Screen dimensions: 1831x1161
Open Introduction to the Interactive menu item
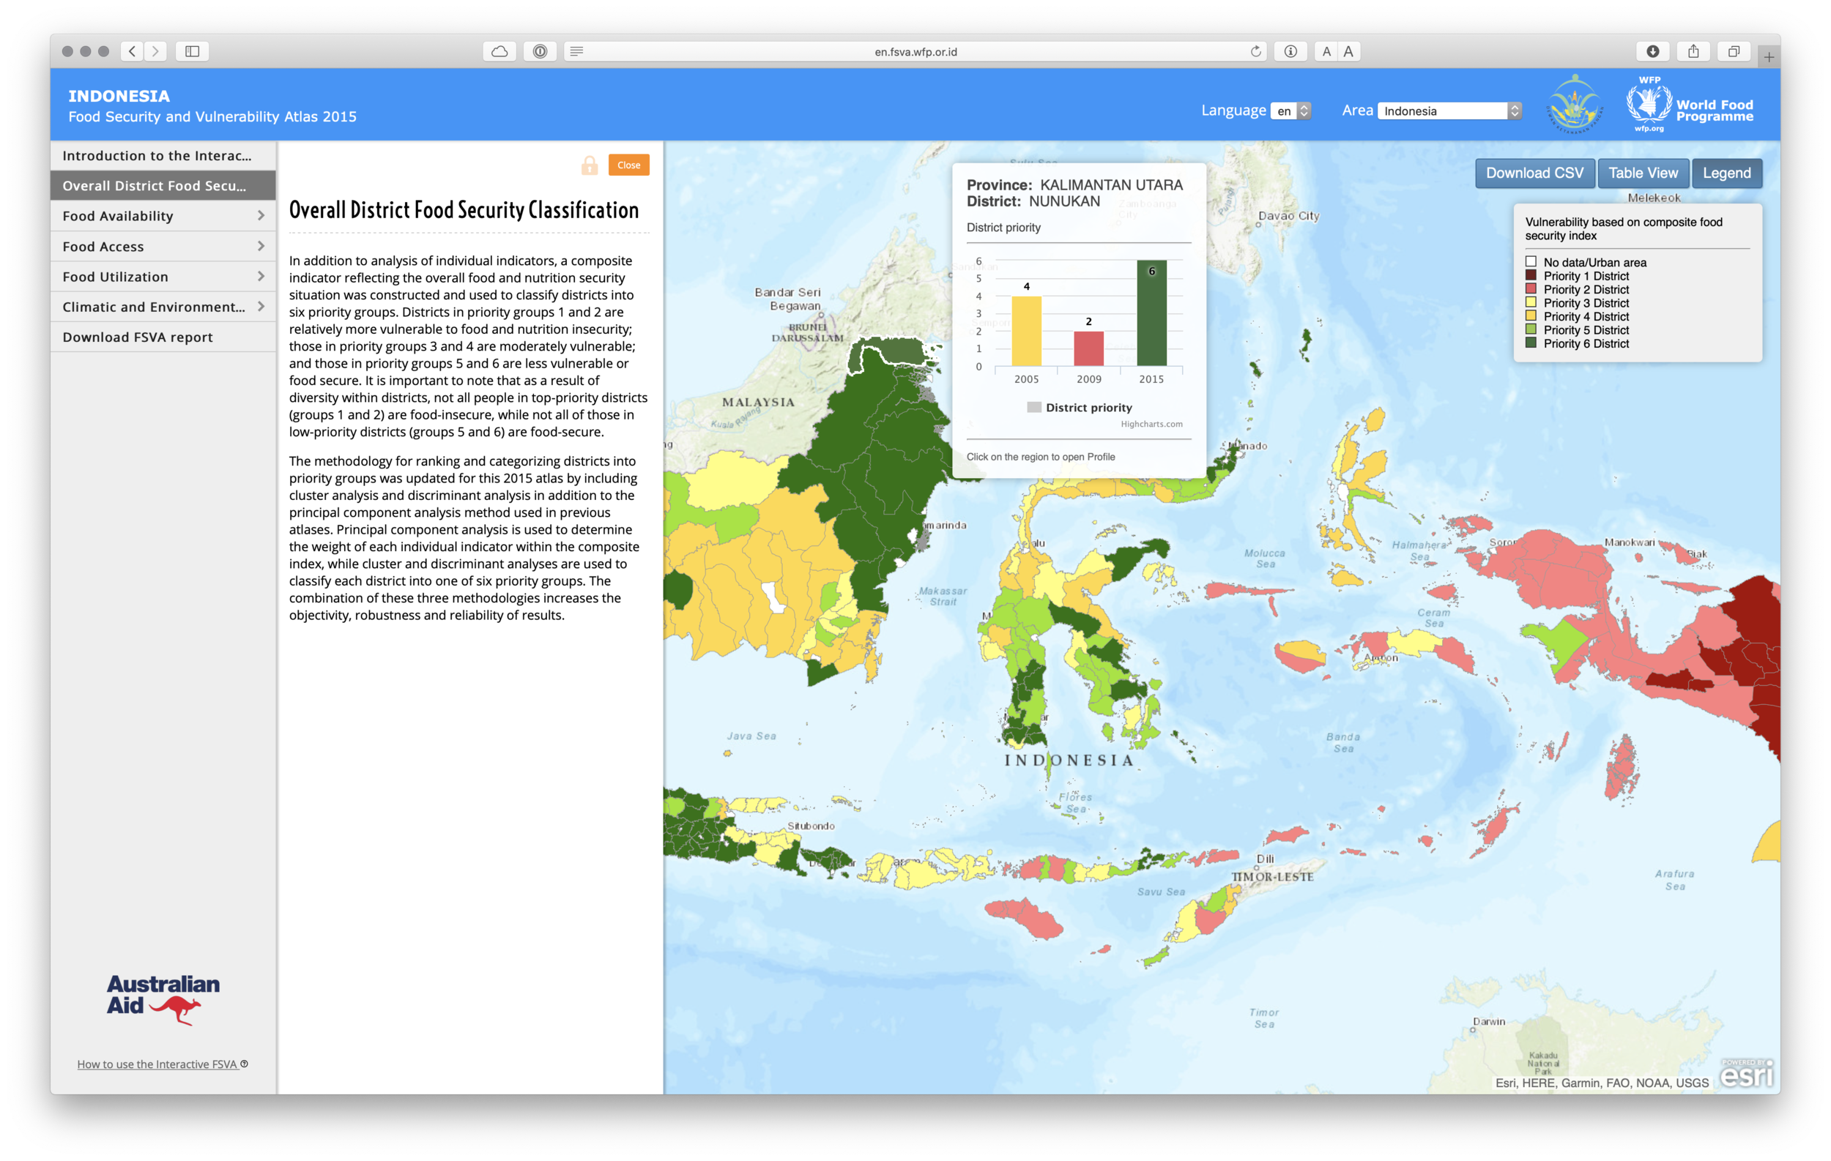coord(163,155)
